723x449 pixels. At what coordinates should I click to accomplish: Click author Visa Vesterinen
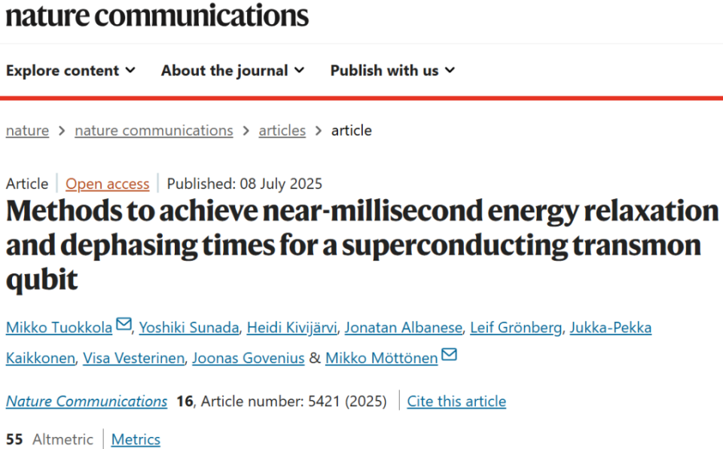[x=134, y=358]
